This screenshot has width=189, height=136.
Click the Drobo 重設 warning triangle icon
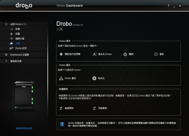point(61,78)
